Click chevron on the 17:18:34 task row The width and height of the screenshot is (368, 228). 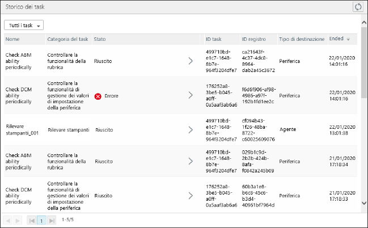click(191, 162)
